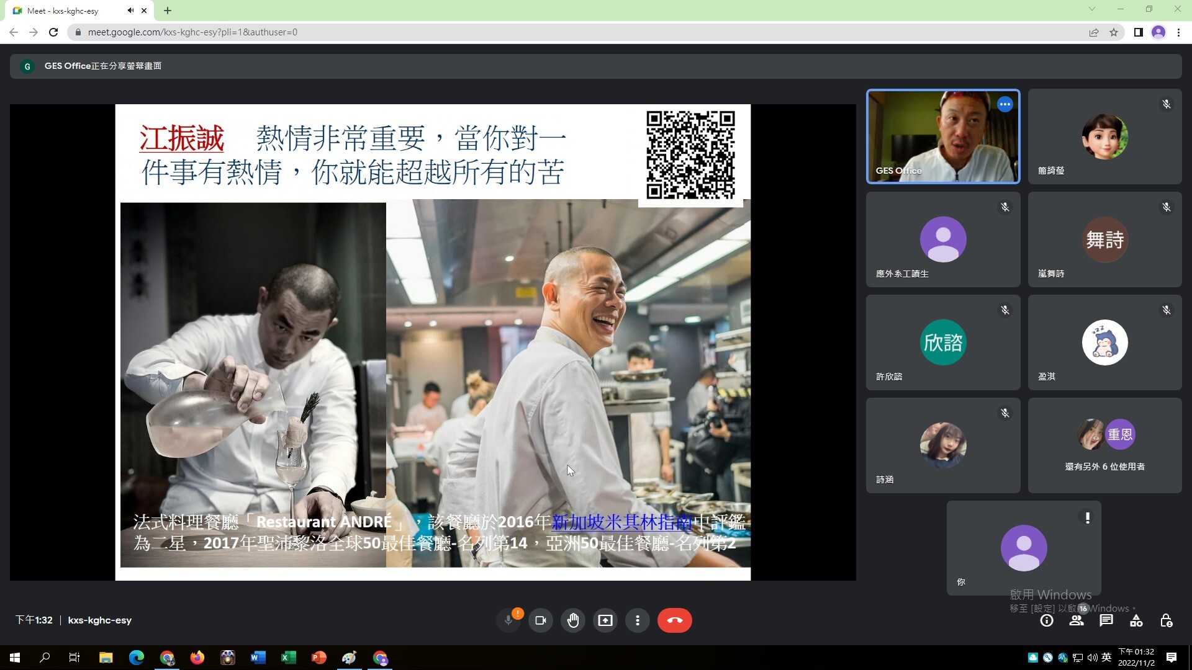
Task: Open GES Office tile more options
Action: coord(1005,104)
